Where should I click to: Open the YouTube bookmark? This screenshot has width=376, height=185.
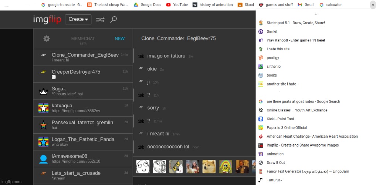pyautogui.click(x=177, y=5)
